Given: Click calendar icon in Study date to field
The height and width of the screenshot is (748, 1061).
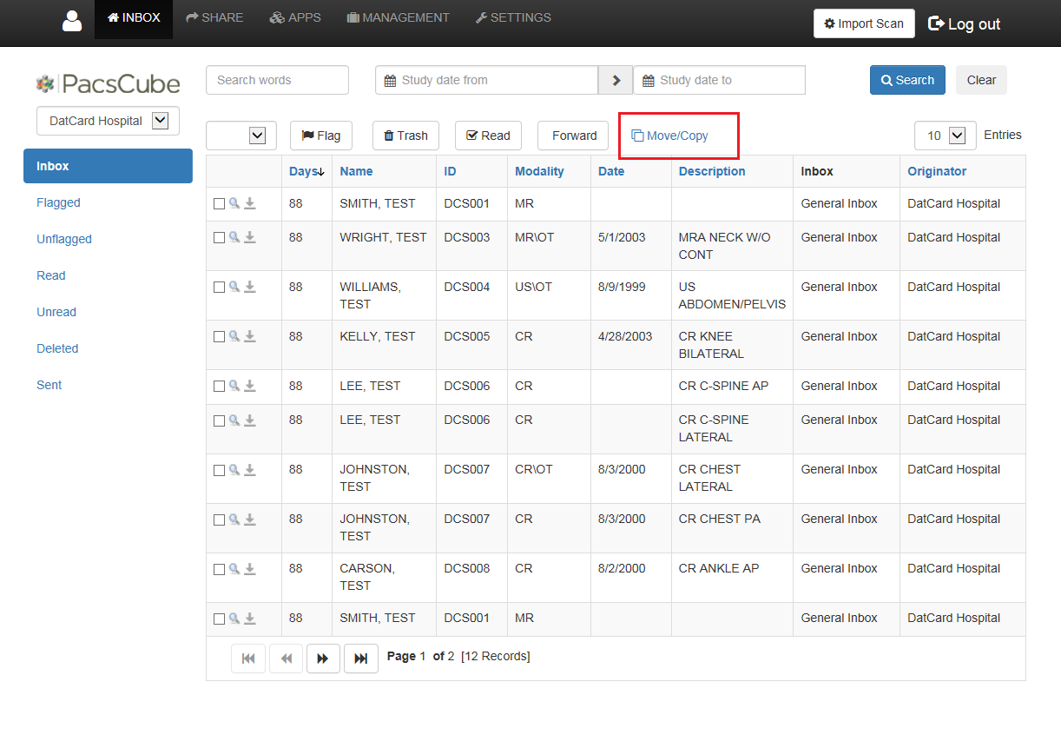Looking at the screenshot, I should 649,80.
